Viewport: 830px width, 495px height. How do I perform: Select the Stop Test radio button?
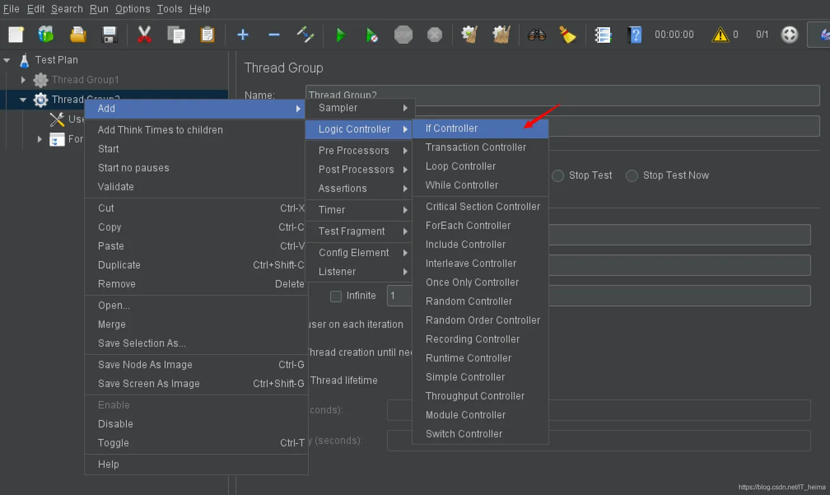[x=558, y=176]
